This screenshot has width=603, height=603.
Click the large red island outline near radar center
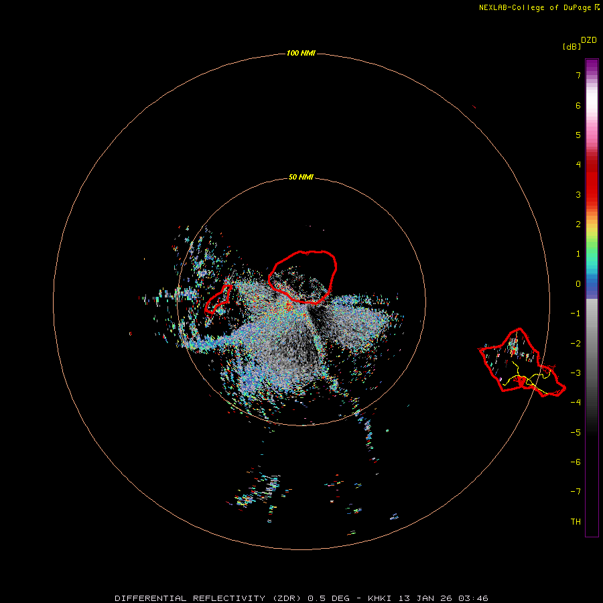pyautogui.click(x=302, y=277)
